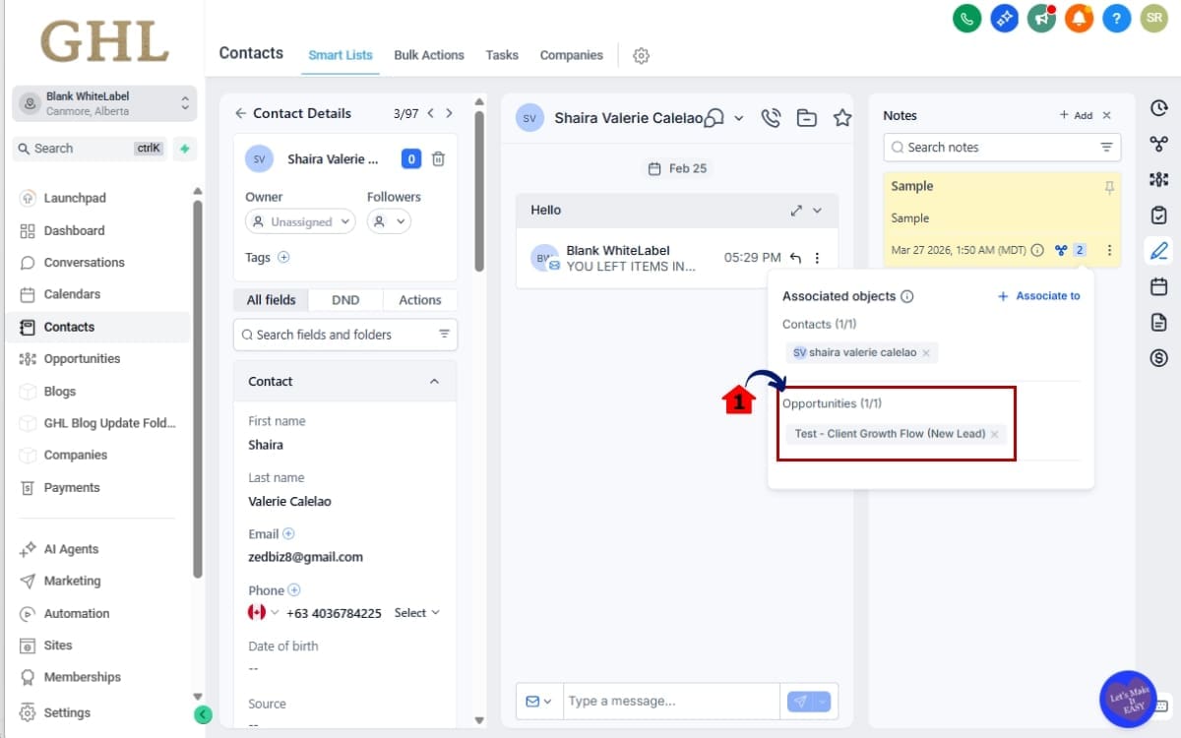Screen dimensions: 1181x738
Task: Open the phone Select type dropdown
Action: tap(416, 613)
